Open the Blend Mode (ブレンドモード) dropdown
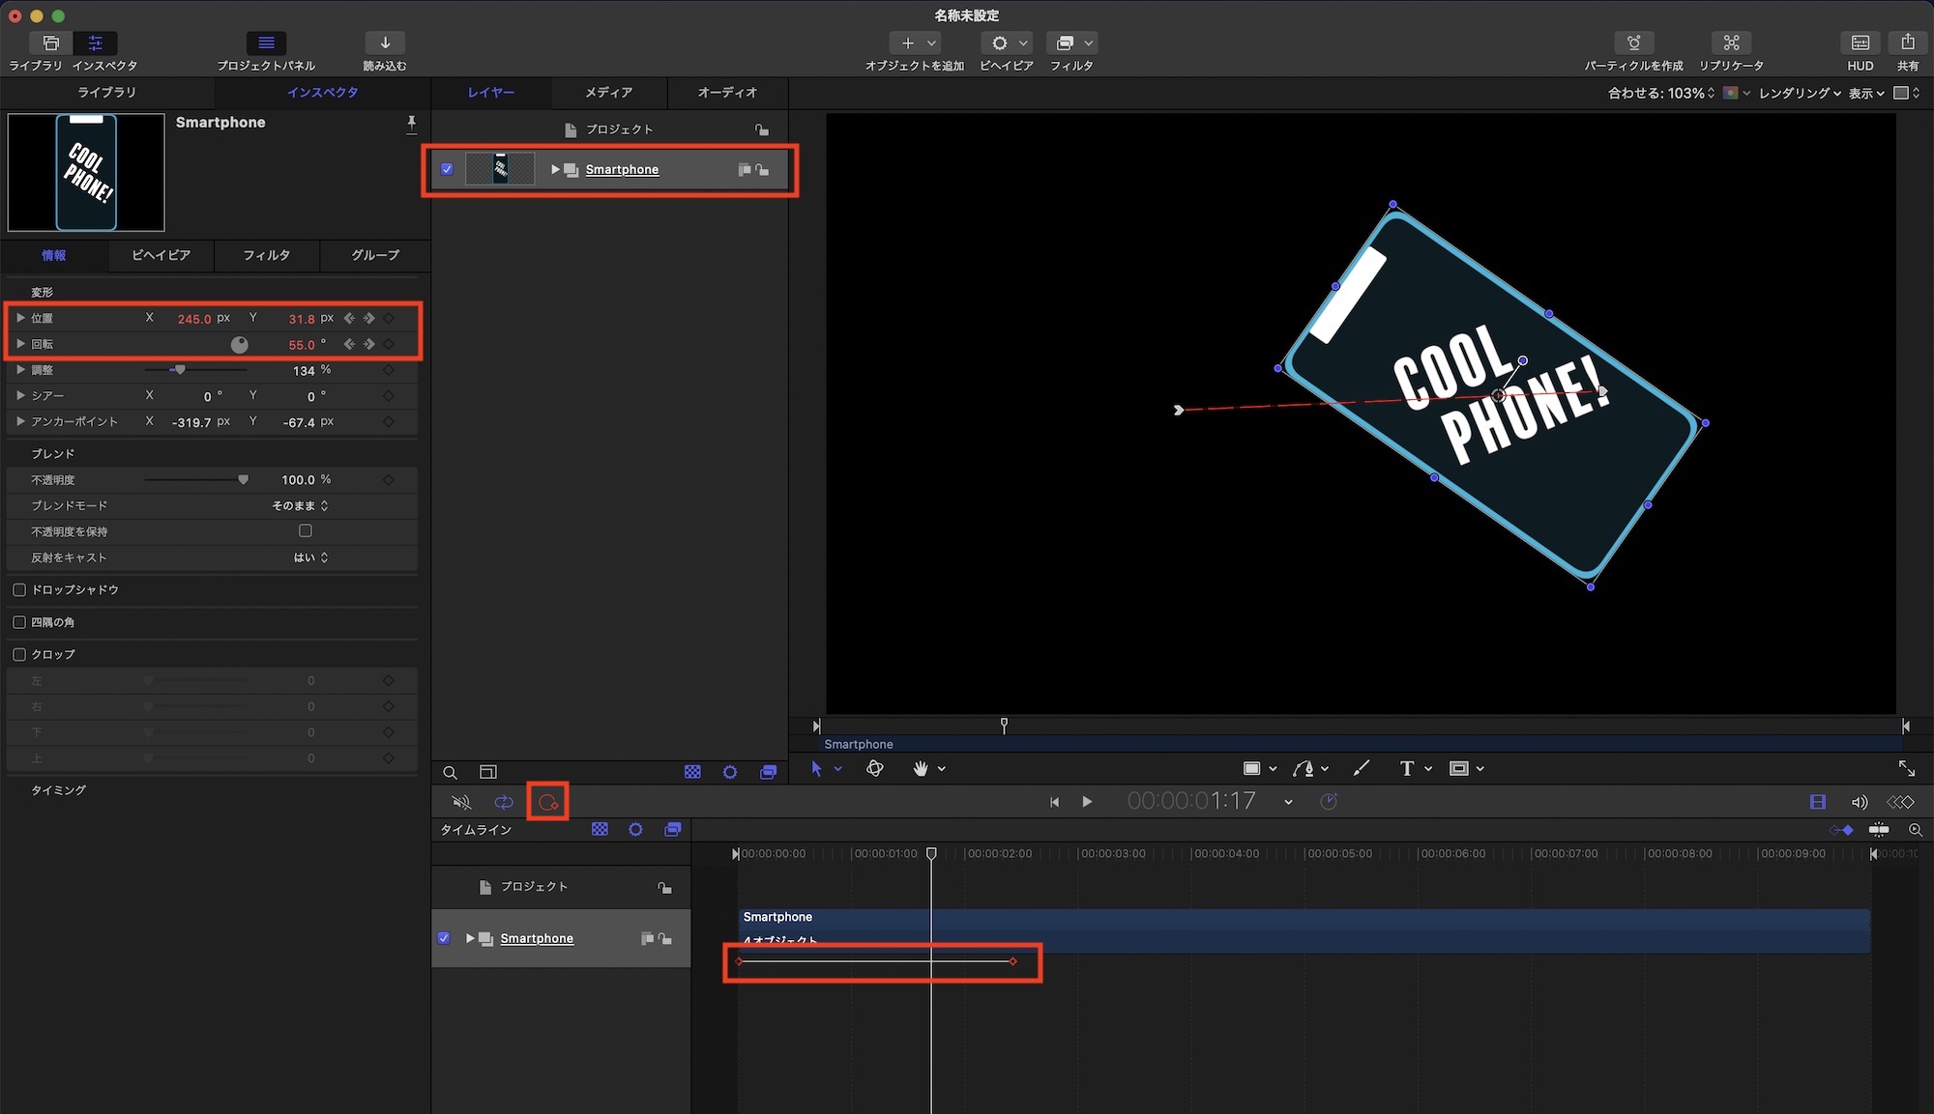 pyautogui.click(x=300, y=506)
